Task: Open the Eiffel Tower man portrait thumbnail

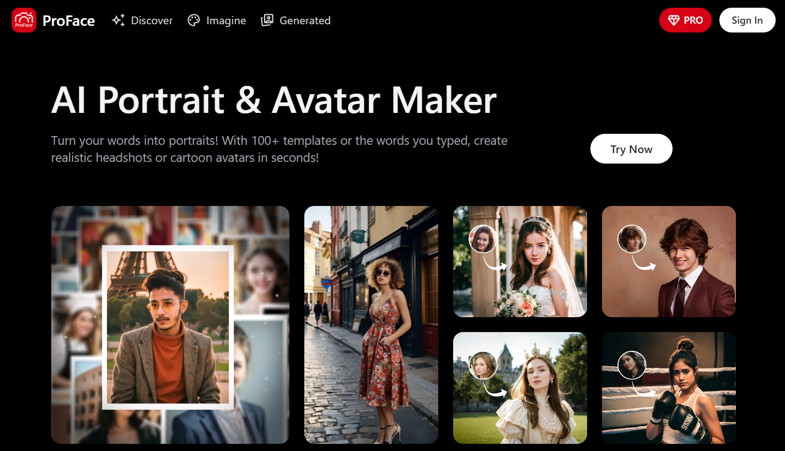Action: [x=170, y=325]
